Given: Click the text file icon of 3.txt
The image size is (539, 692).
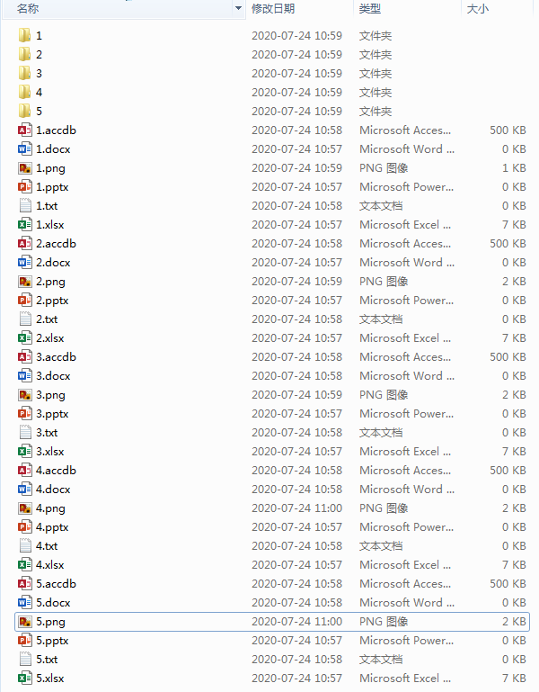Looking at the screenshot, I should click(x=25, y=433).
